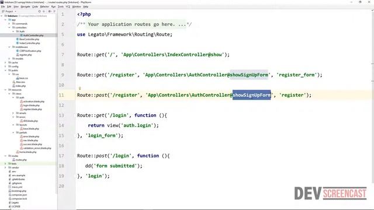Open the Tools menu

tap(61, 6)
